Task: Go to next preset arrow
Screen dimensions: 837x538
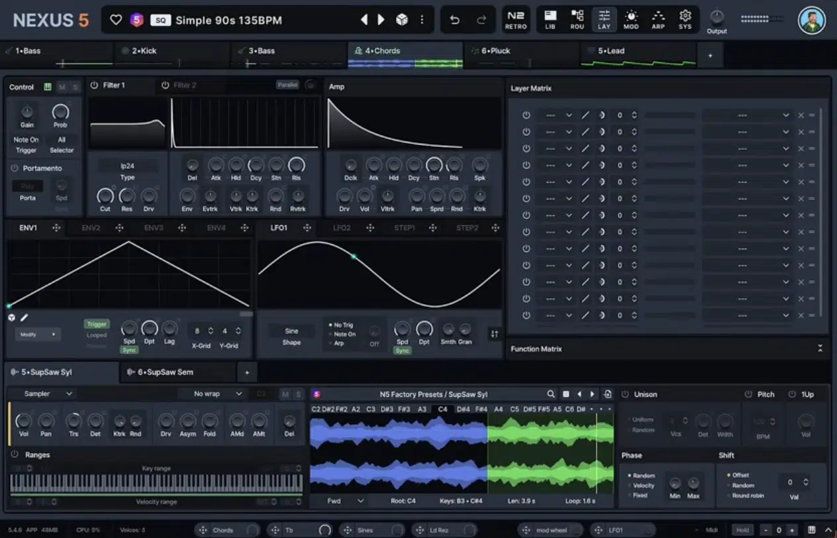Action: pos(381,20)
